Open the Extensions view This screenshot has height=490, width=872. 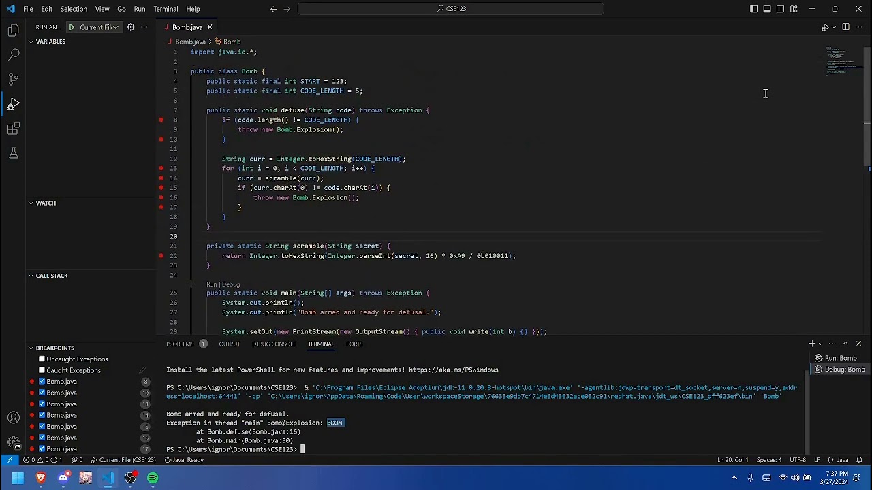tap(14, 129)
